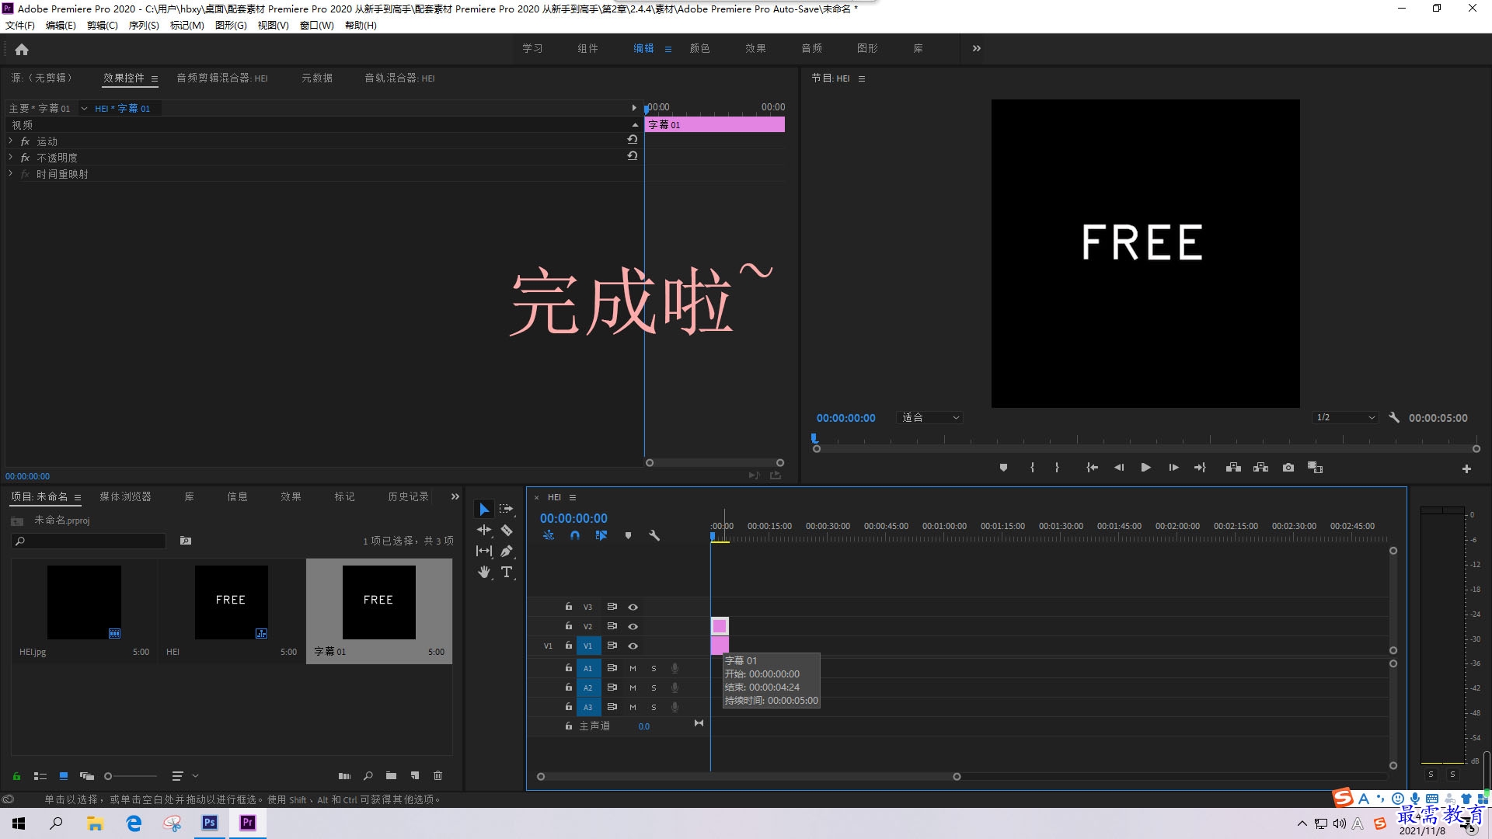Expand the 运动 (Motion) effect
1492x839 pixels.
tap(11, 141)
